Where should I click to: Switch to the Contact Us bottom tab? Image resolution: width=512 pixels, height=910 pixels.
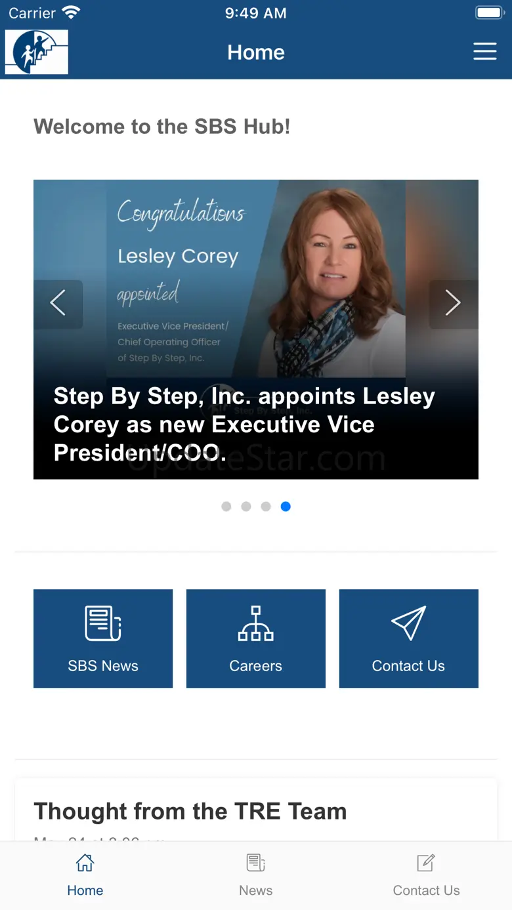coord(426,874)
